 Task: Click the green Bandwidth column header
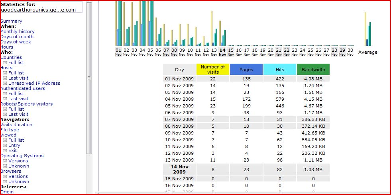tap(313, 70)
